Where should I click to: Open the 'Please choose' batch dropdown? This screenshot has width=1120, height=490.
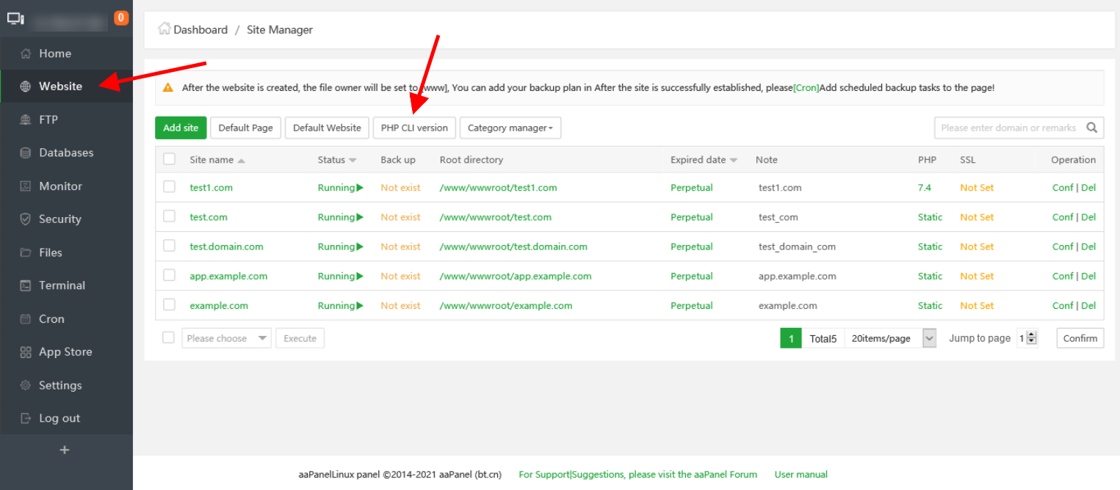click(226, 338)
